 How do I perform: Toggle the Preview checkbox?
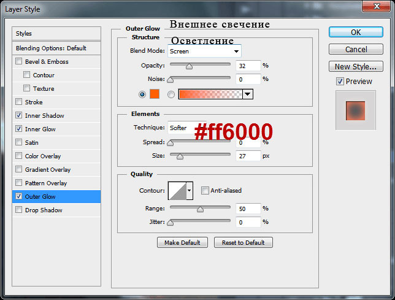tap(340, 82)
